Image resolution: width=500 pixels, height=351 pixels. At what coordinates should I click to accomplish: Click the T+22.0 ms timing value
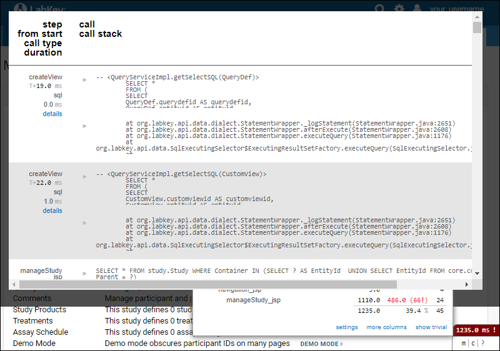point(46,183)
